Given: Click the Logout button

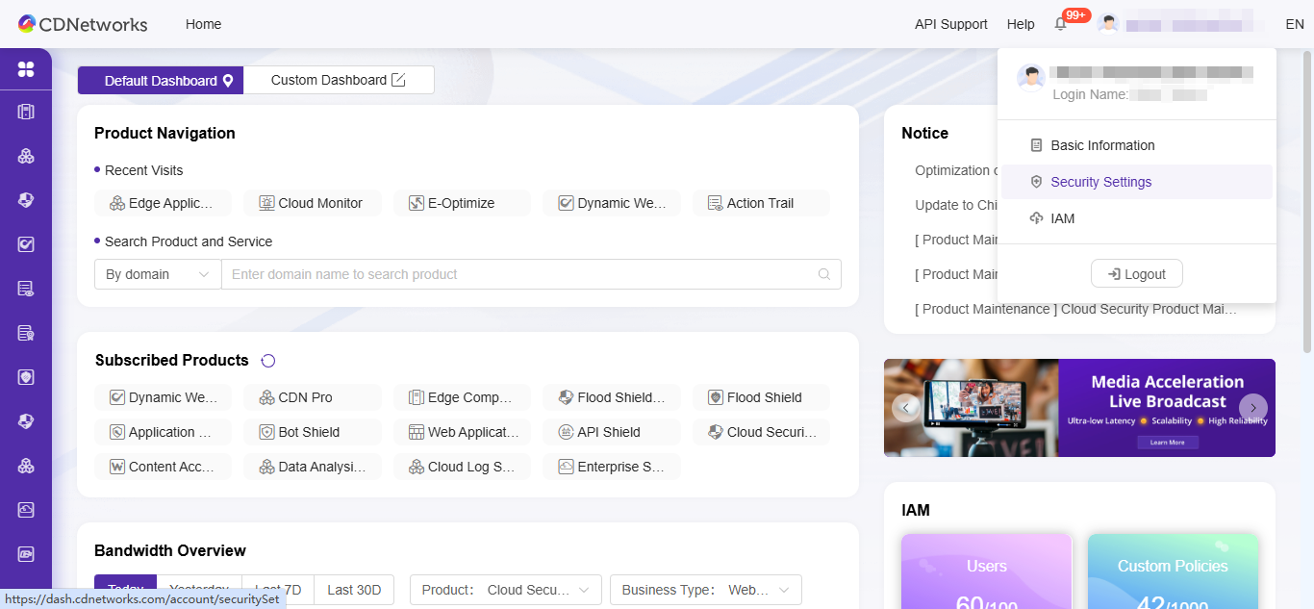Looking at the screenshot, I should tap(1136, 274).
